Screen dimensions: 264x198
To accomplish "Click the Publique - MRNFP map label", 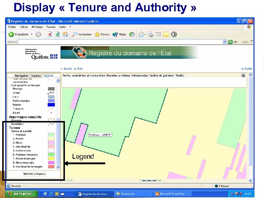I will [100, 135].
